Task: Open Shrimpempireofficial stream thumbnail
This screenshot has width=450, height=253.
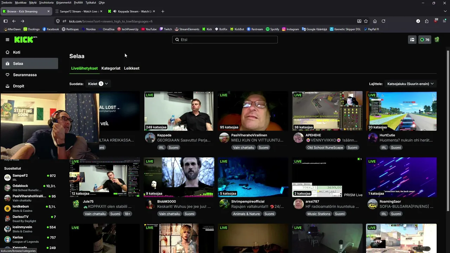Action: tap(253, 177)
